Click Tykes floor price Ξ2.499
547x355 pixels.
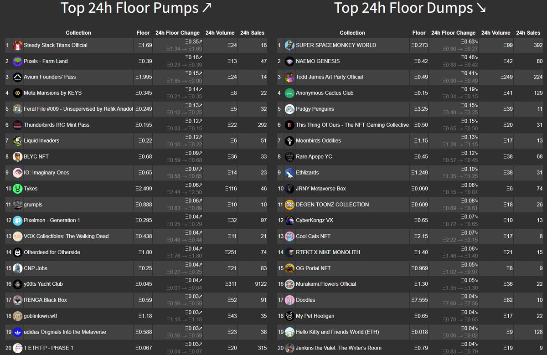[144, 189]
